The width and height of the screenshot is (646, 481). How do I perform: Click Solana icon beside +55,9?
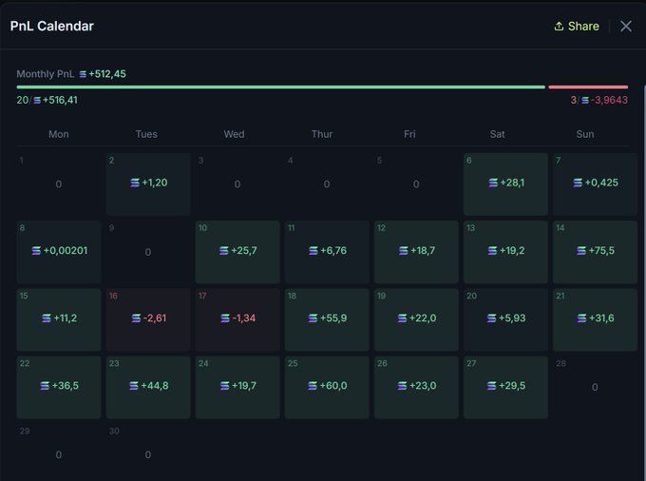pyautogui.click(x=313, y=318)
